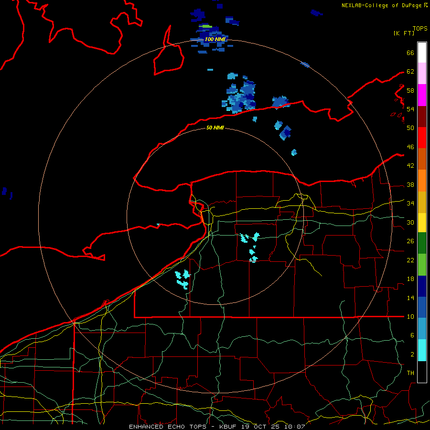This screenshot has width=430, height=430.
Task: Click the legend value '34'
Action: click(410, 204)
